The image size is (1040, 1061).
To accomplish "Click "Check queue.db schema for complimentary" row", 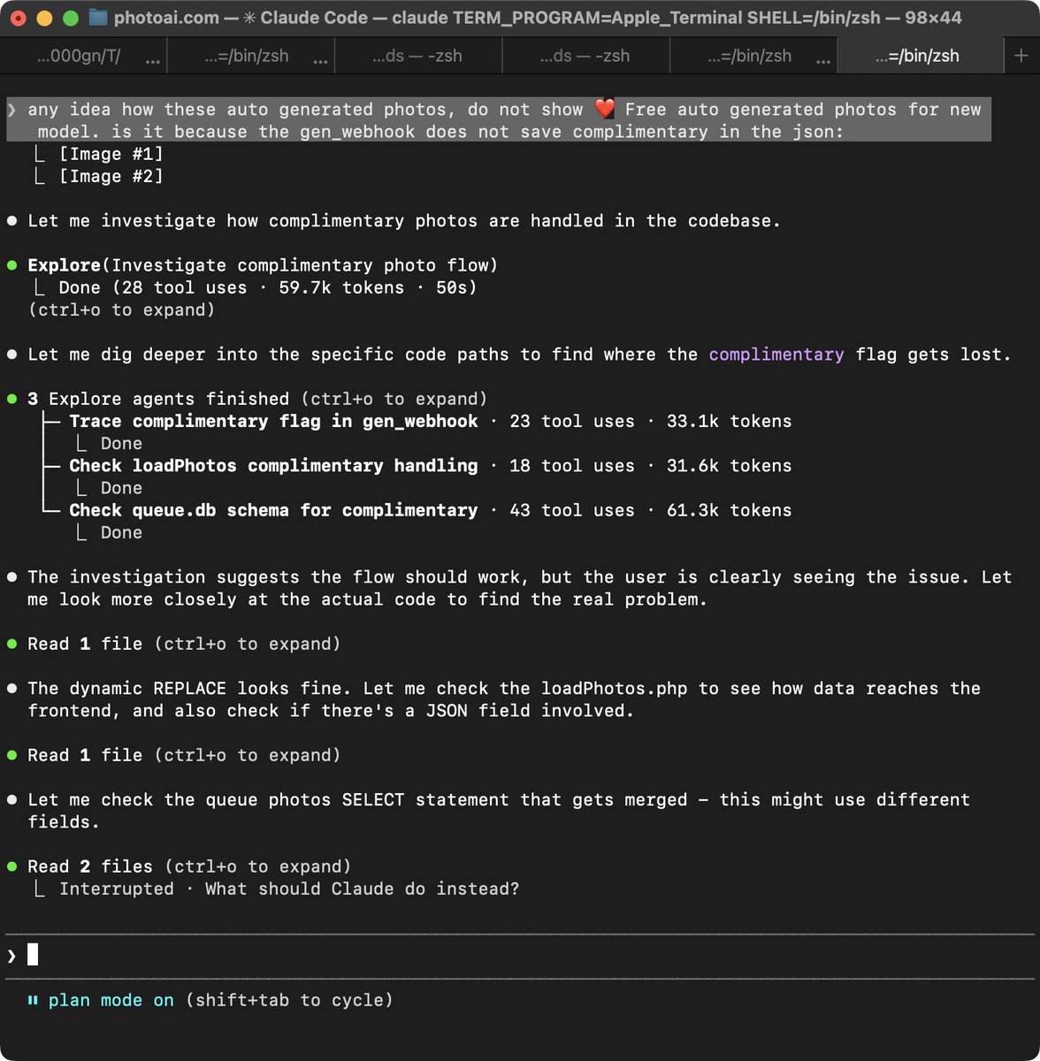I will point(430,510).
